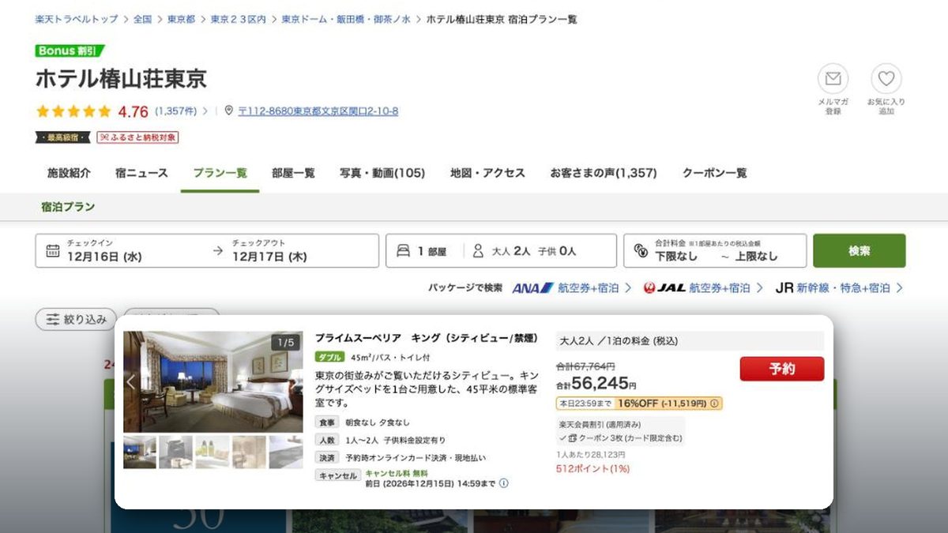Image resolution: width=948 pixels, height=533 pixels.
Task: Click main room photo 1/5
Action: pyautogui.click(x=213, y=382)
